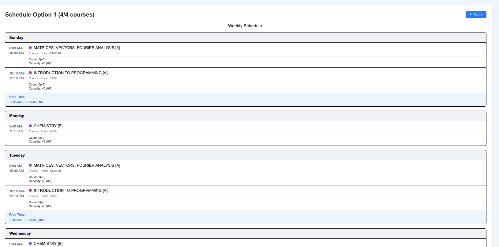Screen dimensions: 499x247
Task: Open Sunday's Introduction to Programming [A] title
Action: point(70,73)
